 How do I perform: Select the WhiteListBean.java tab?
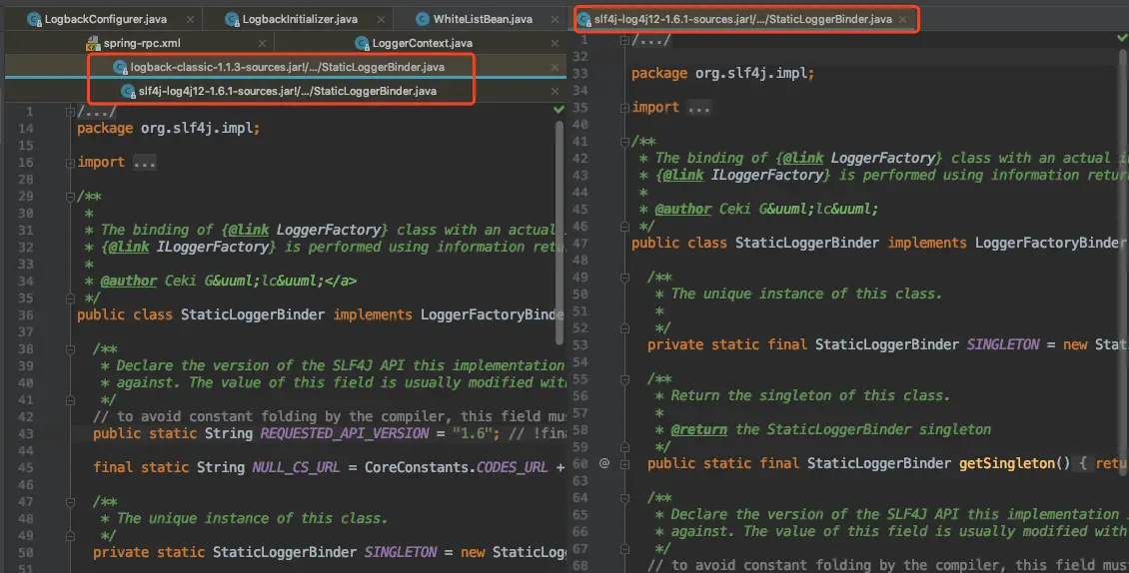point(483,19)
